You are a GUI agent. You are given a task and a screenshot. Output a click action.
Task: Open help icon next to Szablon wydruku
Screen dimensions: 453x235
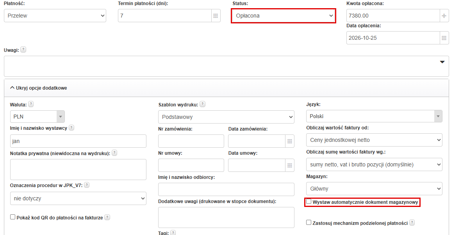coord(203,104)
